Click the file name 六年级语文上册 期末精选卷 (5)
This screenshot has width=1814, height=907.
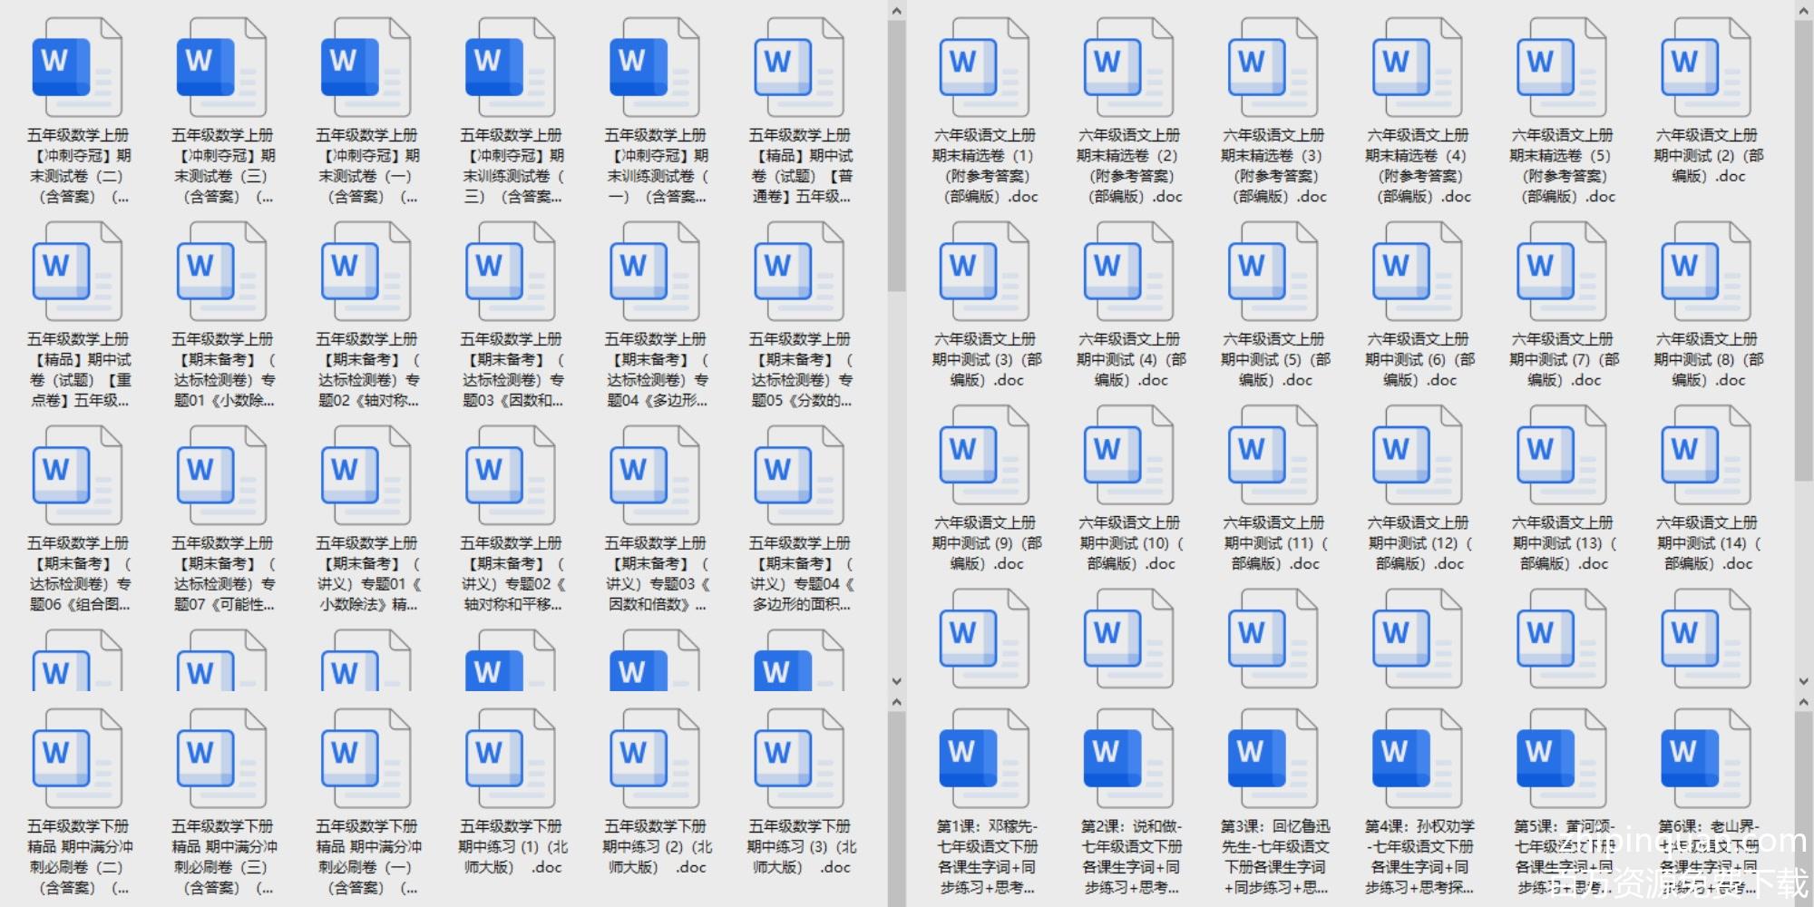click(1563, 166)
